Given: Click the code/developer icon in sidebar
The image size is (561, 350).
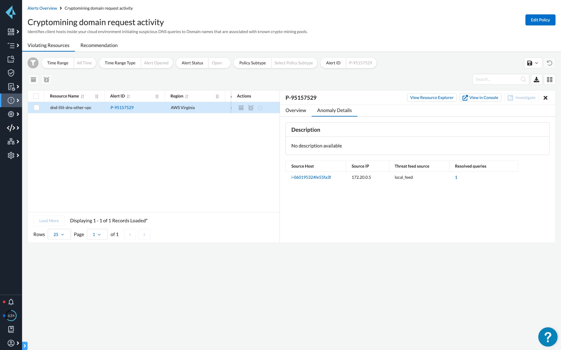Looking at the screenshot, I should [x=11, y=128].
